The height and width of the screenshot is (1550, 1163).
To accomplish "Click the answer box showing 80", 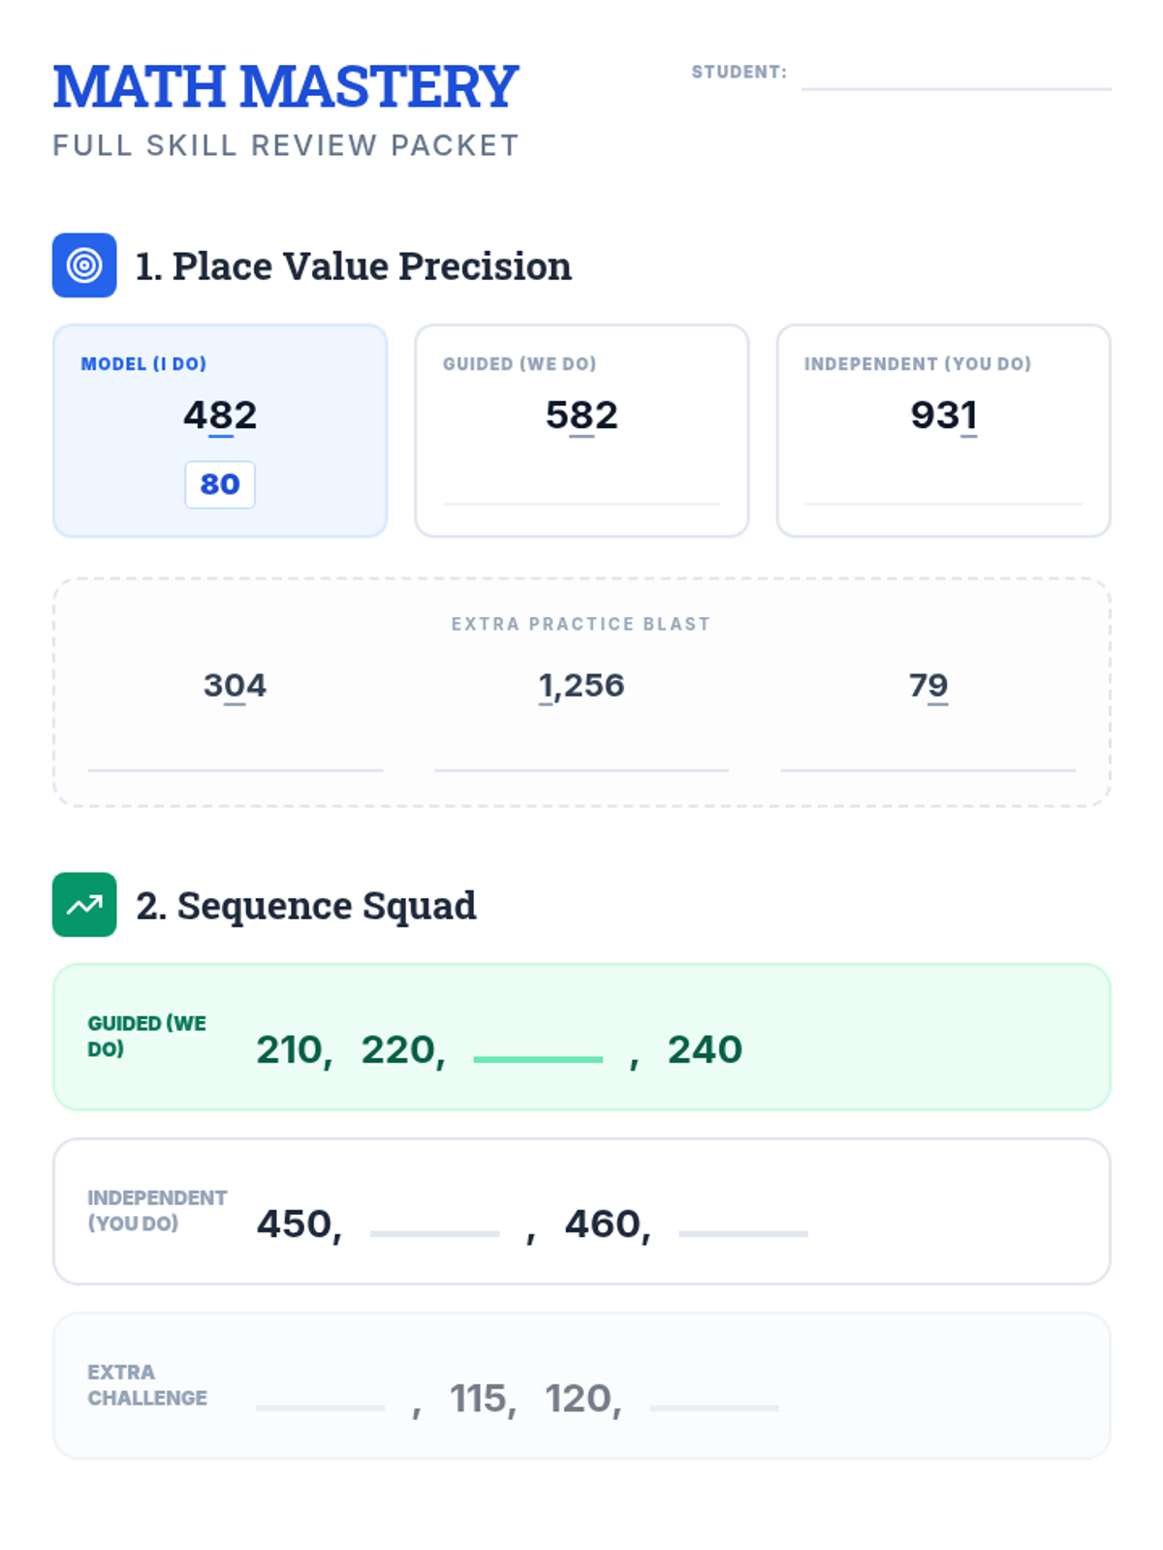I will tap(220, 484).
